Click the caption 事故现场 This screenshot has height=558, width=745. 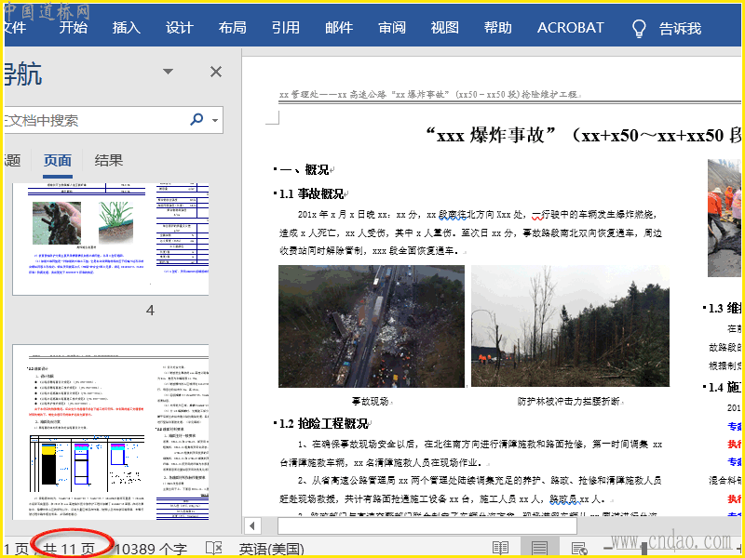click(370, 402)
